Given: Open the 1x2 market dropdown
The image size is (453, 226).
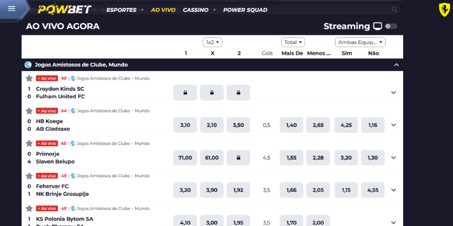Looking at the screenshot, I should pos(212,42).
